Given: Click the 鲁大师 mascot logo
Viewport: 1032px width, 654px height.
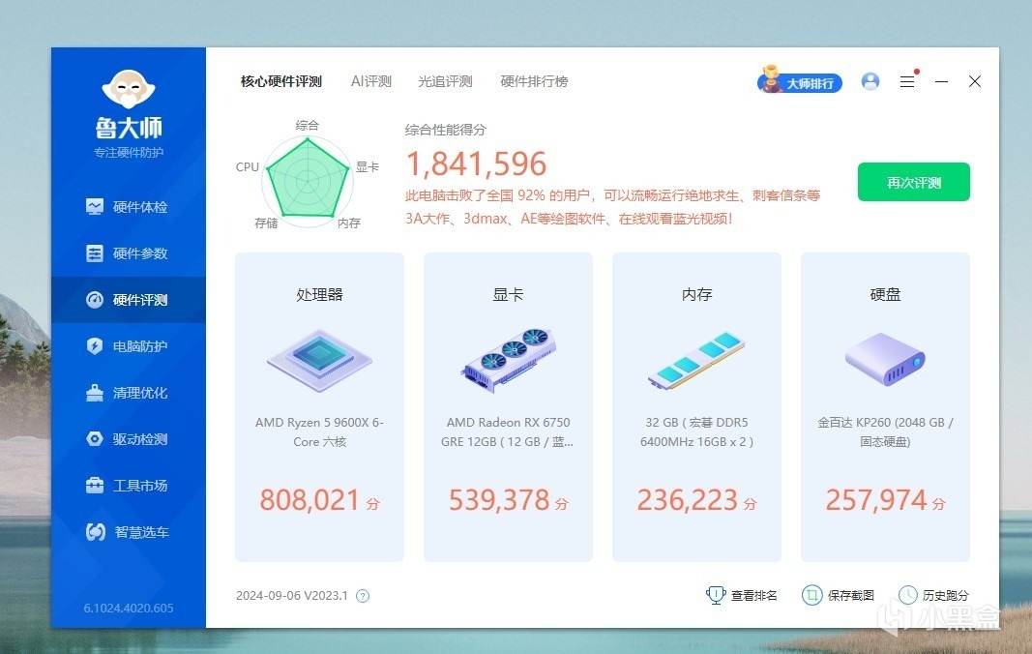Looking at the screenshot, I should coord(129,89).
